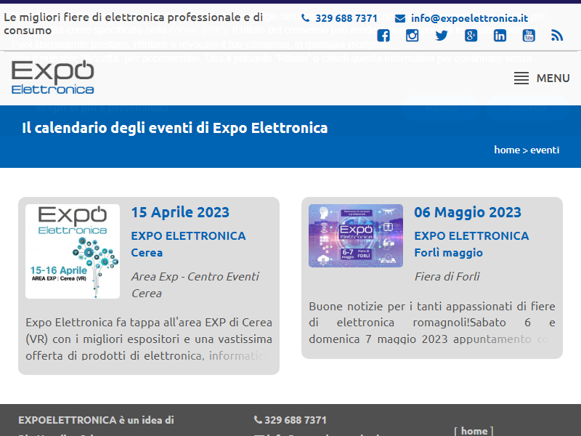Click eventi in the breadcrumb
The height and width of the screenshot is (436, 581).
click(x=545, y=150)
